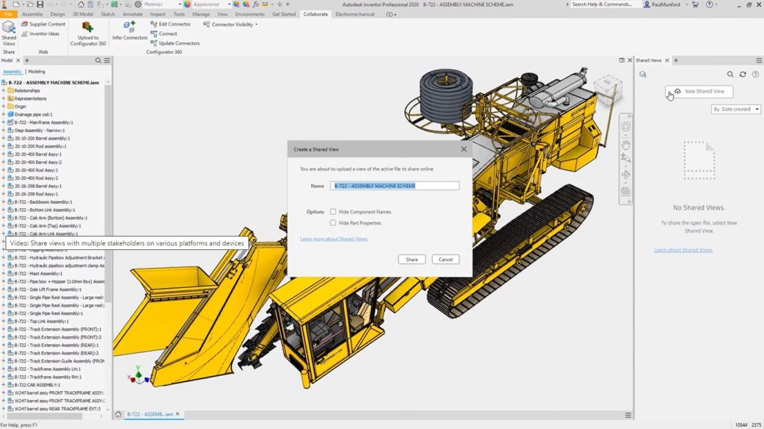Select Drainage pipe coil:1 in browser

33,115
